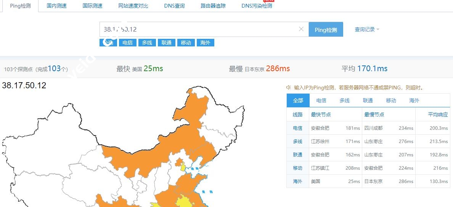Click the speaker notice icon
Viewport: 453px width, 207px height.
click(288, 88)
